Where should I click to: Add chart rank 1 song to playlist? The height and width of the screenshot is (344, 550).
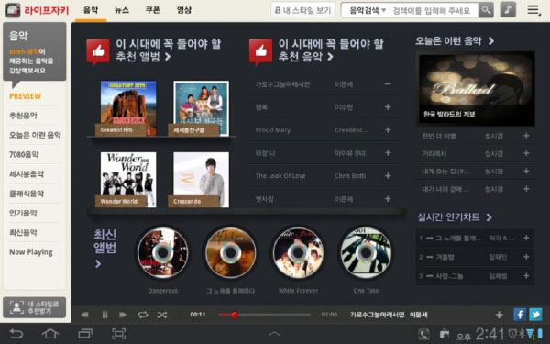526,238
